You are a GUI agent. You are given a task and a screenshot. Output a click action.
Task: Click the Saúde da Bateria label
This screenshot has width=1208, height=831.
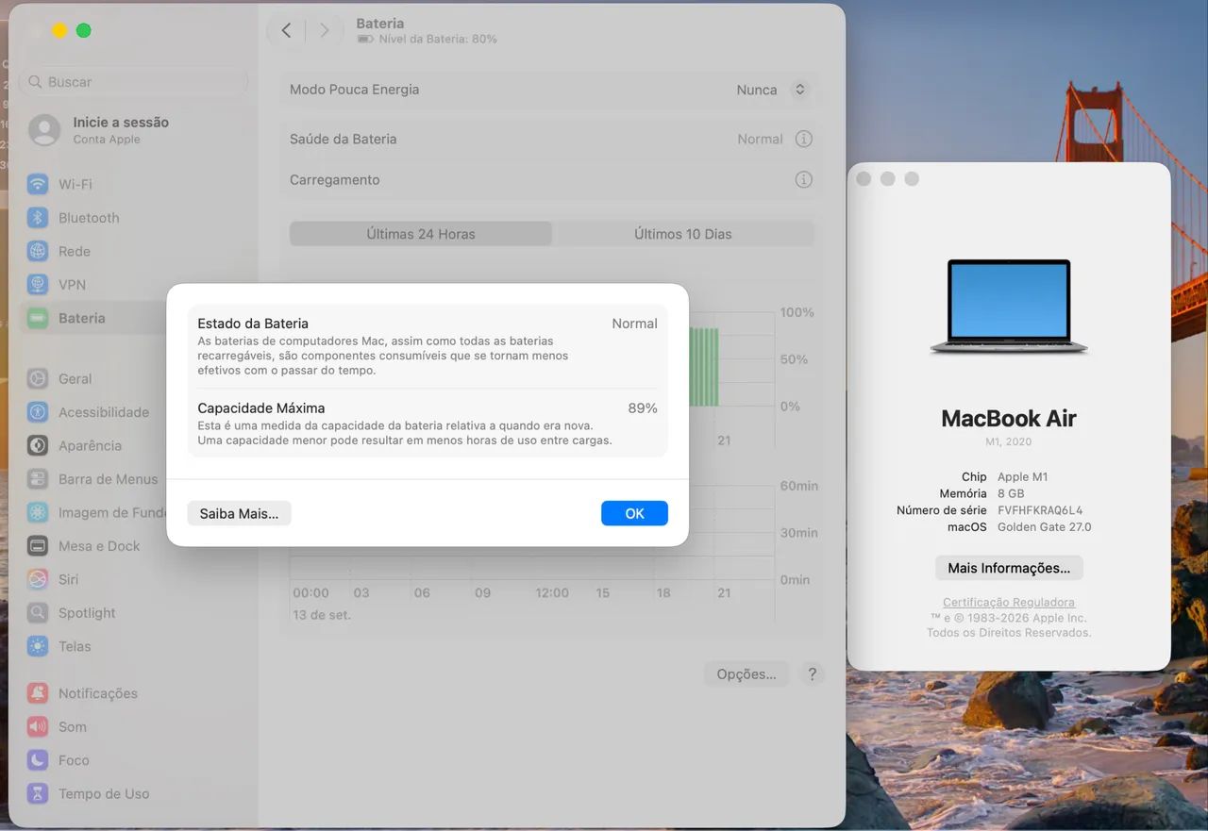[343, 139]
